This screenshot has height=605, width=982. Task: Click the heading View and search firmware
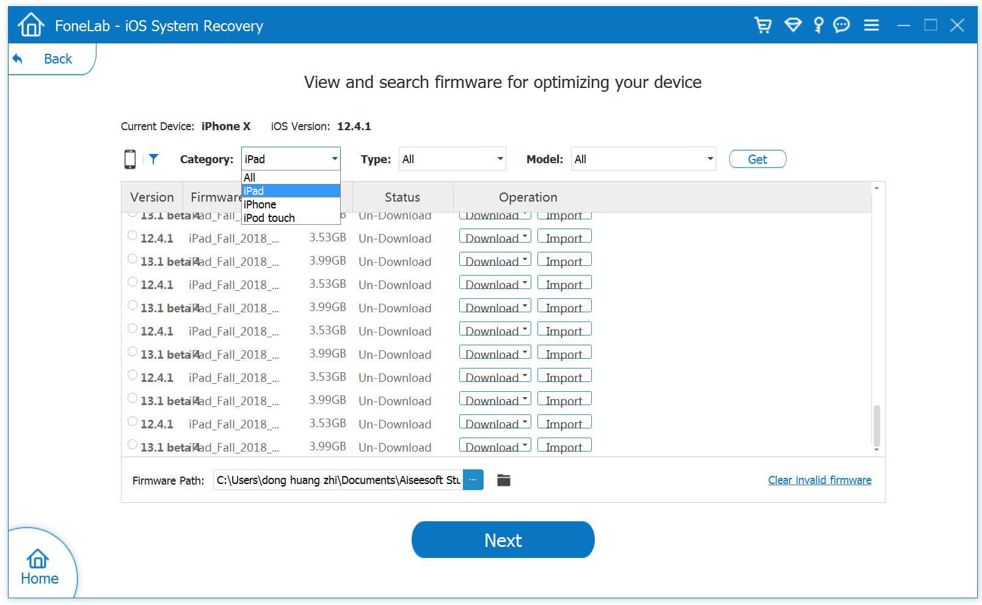(503, 82)
